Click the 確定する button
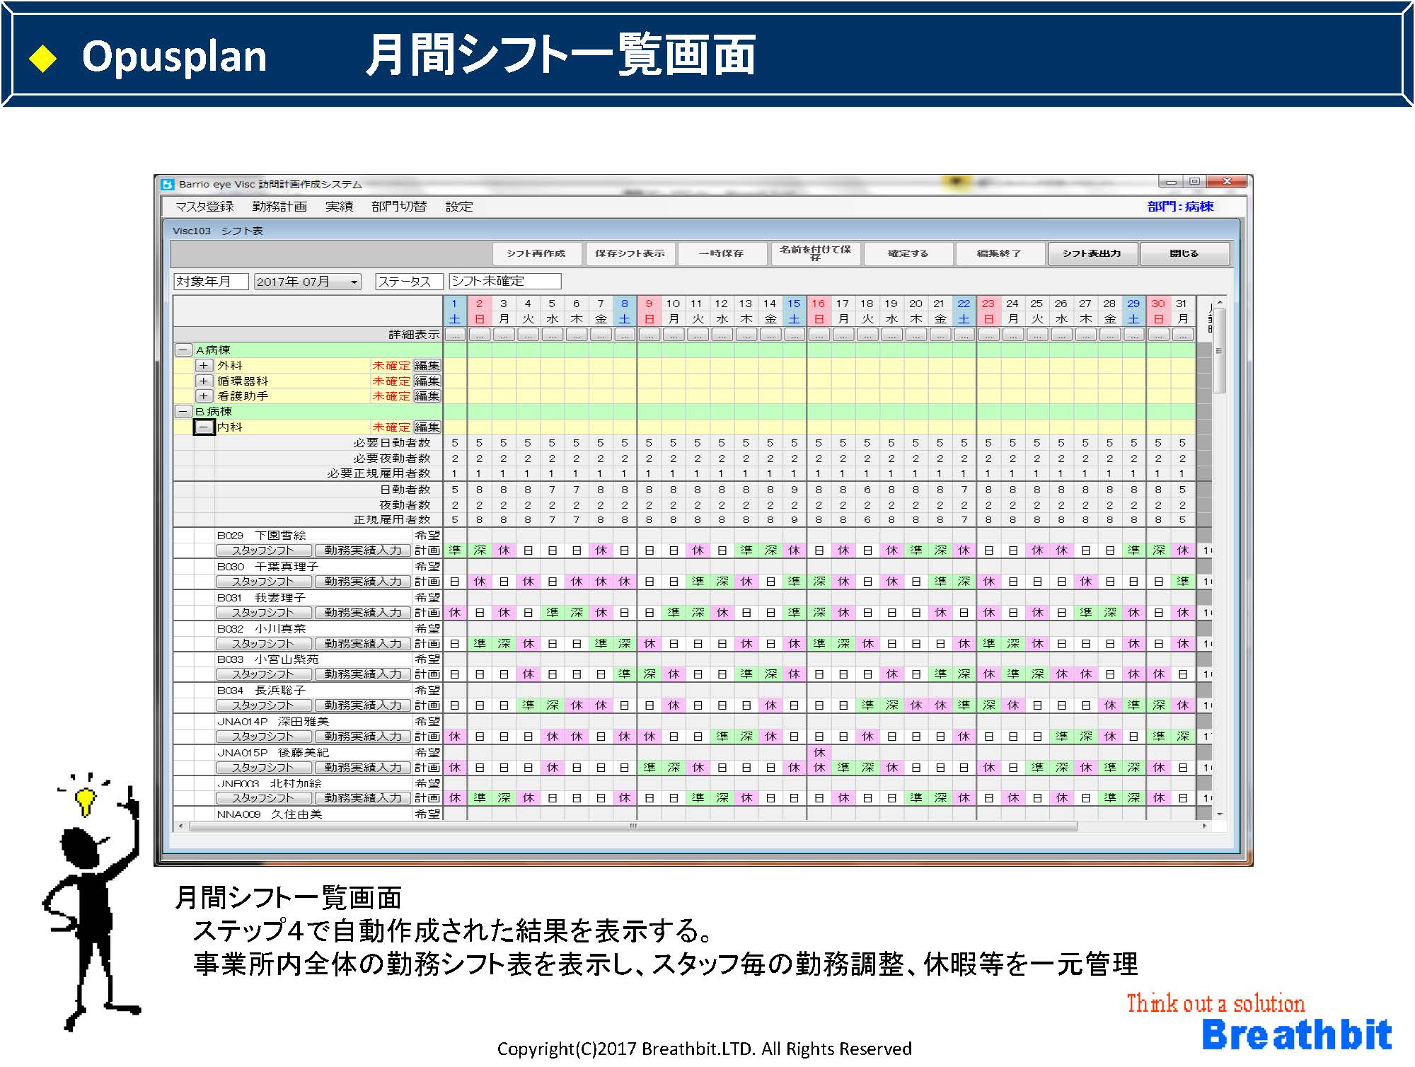 coord(908,253)
